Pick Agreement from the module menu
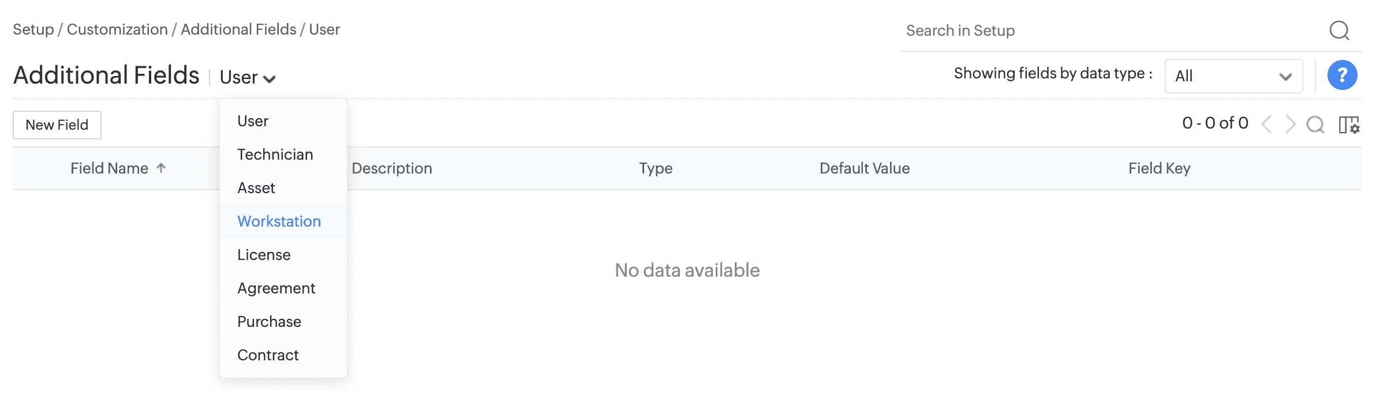This screenshot has height=407, width=1376. pos(276,288)
